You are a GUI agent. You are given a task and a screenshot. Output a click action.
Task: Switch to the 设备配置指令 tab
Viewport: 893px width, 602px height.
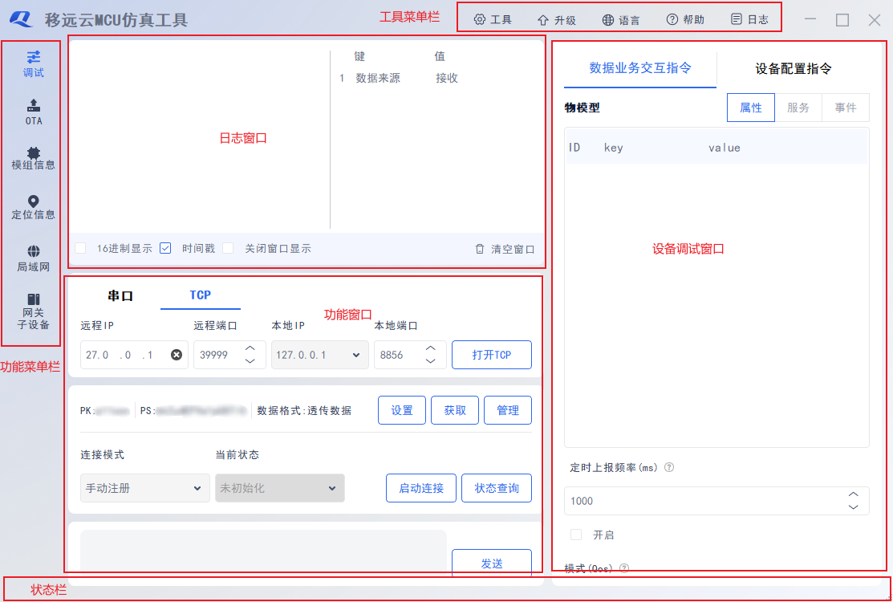click(794, 69)
